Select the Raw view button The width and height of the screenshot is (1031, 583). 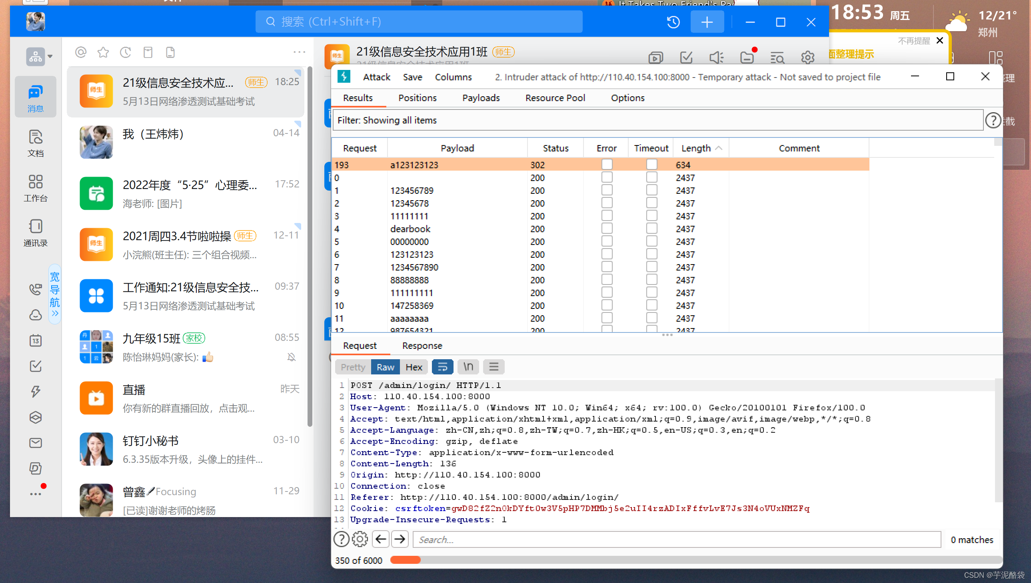[385, 367]
